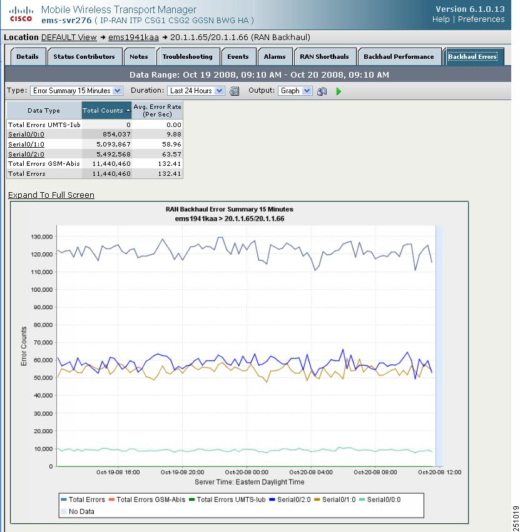Click the Oct-20-08 00:00 axis label

coord(247,473)
